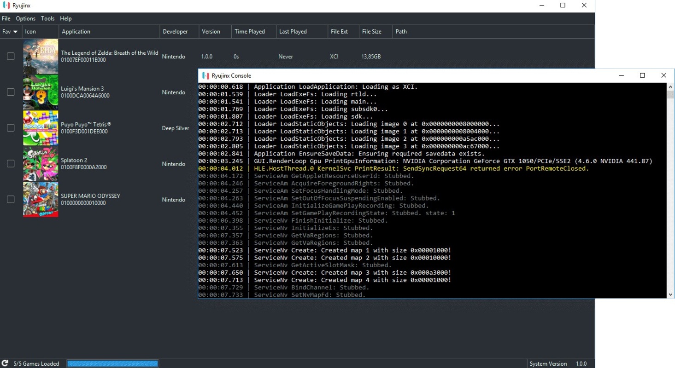
Task: Click the yellow PortRemoteClosed error log line
Action: [393, 168]
